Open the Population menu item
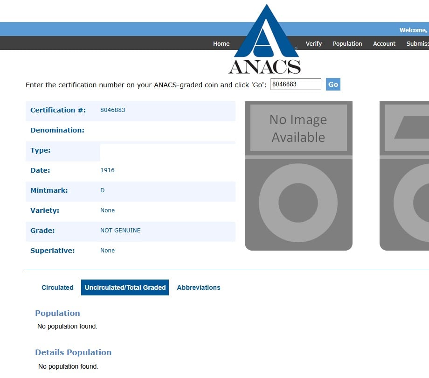This screenshot has height=378, width=429. 347,43
